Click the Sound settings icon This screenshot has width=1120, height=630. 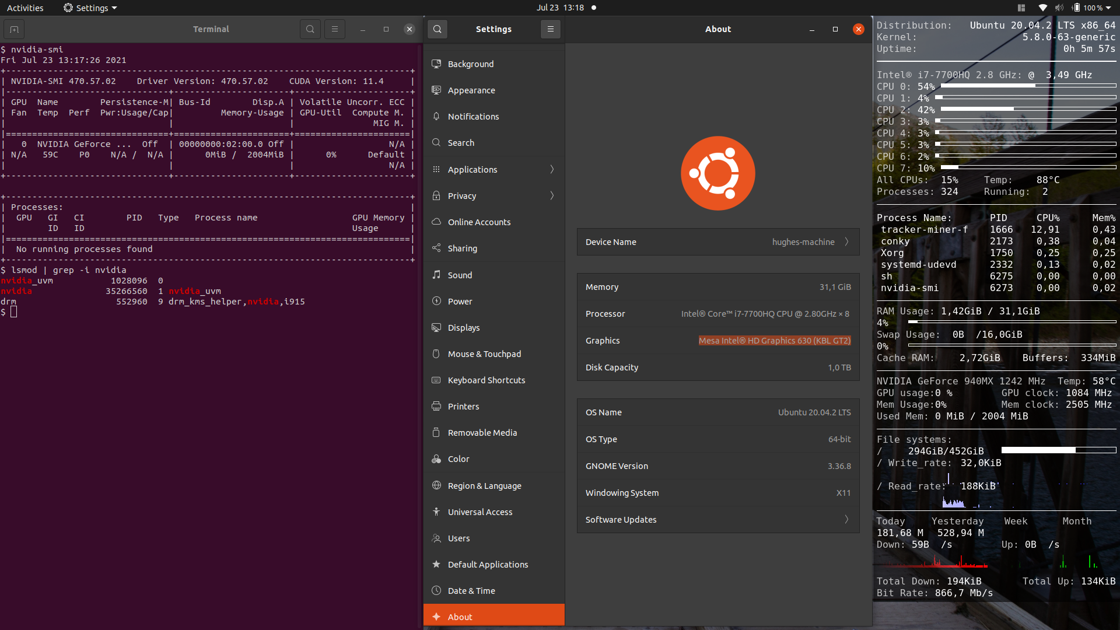436,275
